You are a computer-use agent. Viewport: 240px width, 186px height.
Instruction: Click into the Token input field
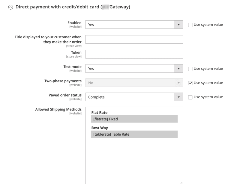click(x=134, y=54)
